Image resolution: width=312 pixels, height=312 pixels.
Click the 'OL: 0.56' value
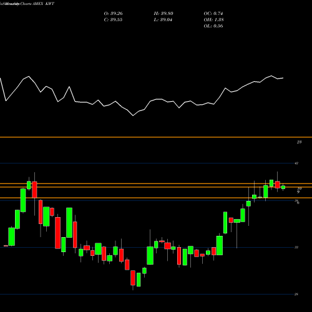pyautogui.click(x=213, y=26)
